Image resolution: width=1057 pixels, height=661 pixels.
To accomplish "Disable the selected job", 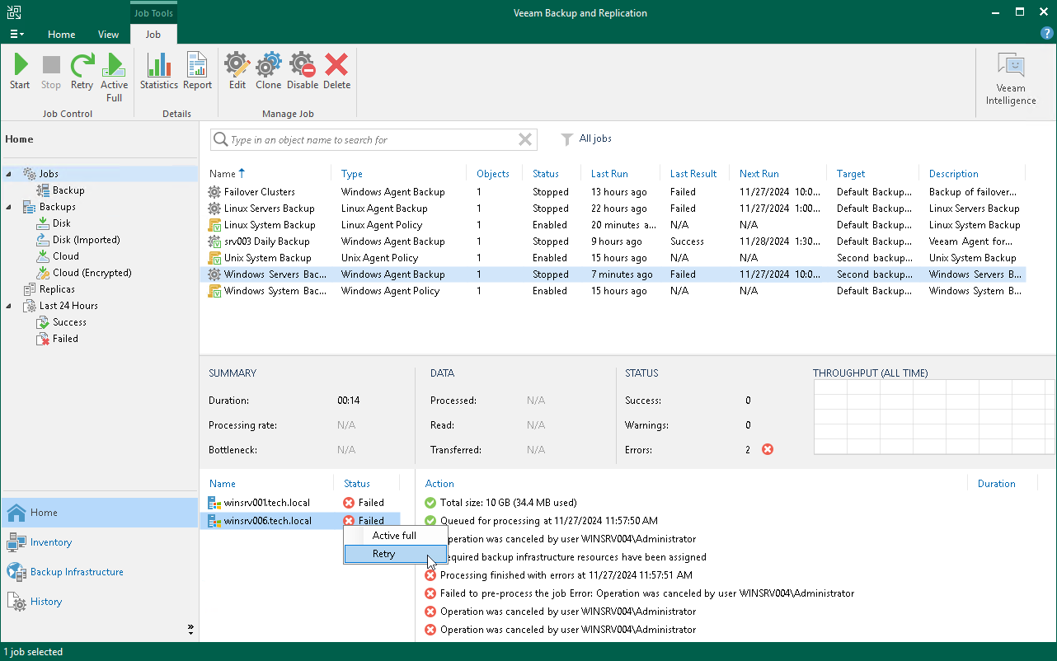I will pos(303,72).
